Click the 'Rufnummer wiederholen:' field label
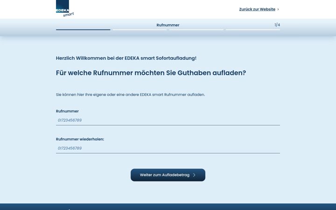Screen dimensions: 336x210 80,139
